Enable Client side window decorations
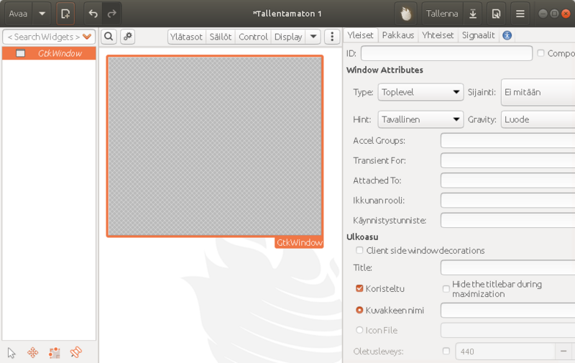Viewport: 575px width, 363px height. point(359,251)
